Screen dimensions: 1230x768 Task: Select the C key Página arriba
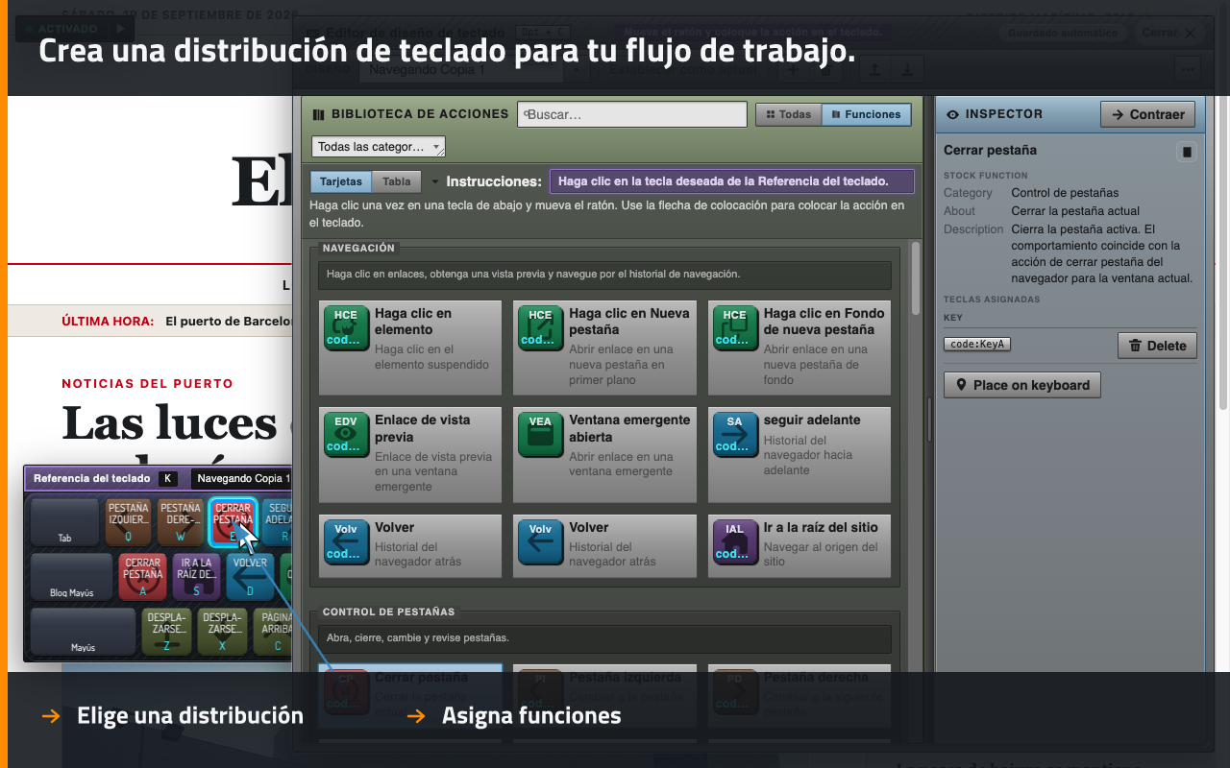tap(273, 632)
